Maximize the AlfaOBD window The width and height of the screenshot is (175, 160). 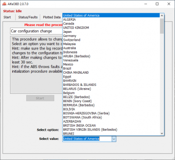click(x=157, y=4)
